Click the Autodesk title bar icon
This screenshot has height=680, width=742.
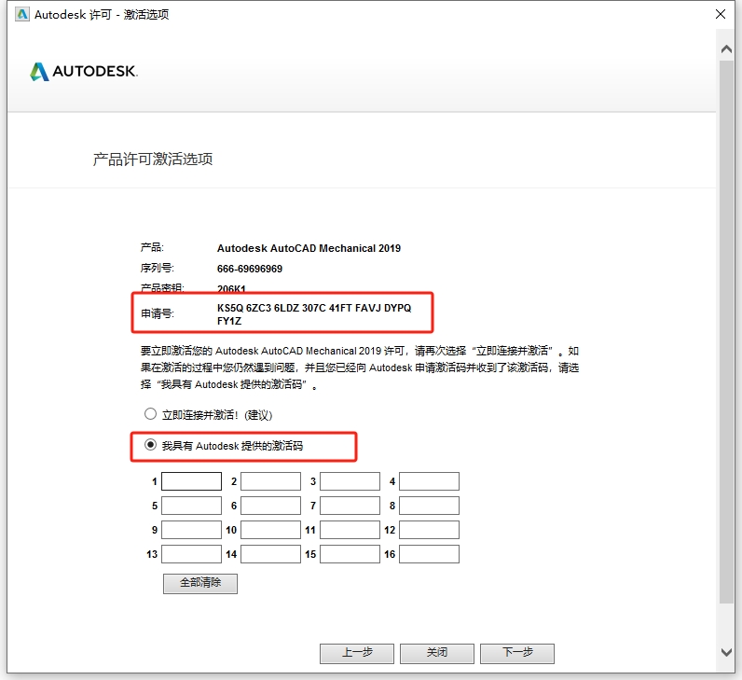pyautogui.click(x=21, y=14)
